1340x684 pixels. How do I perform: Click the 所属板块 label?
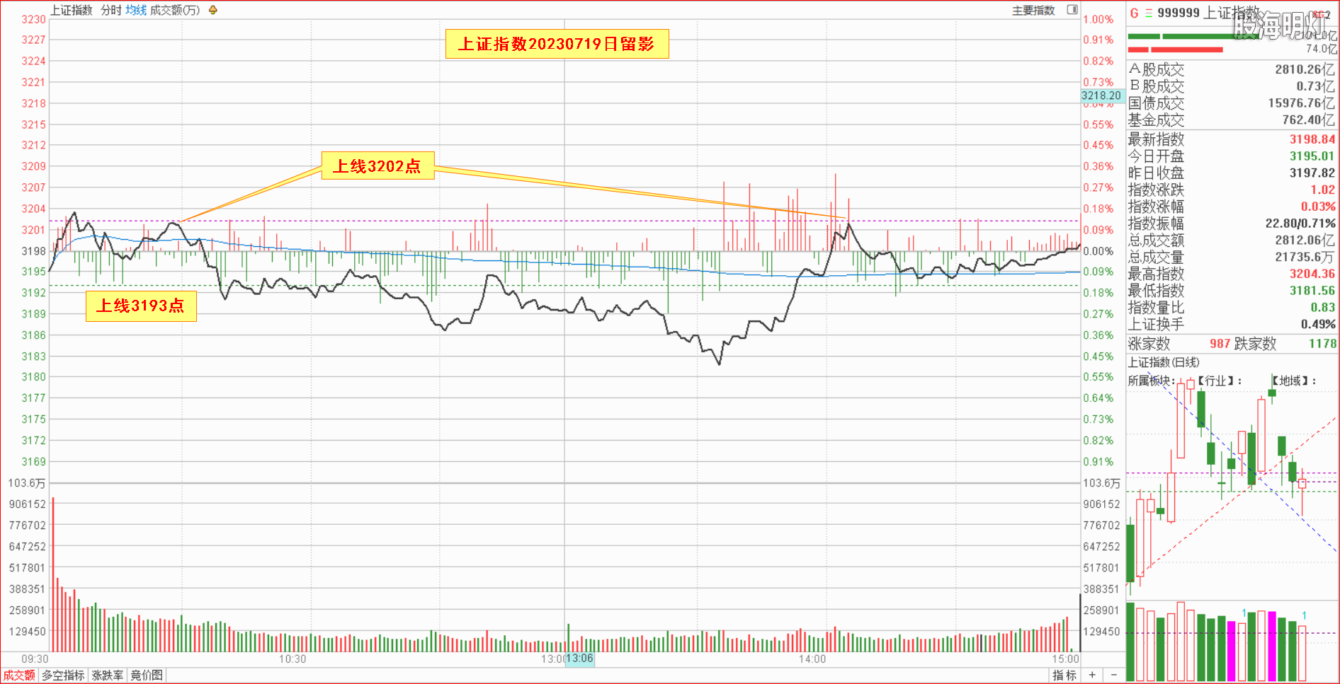[1150, 381]
